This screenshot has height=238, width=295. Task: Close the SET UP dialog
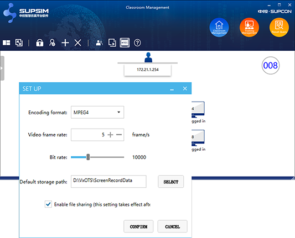(185, 88)
